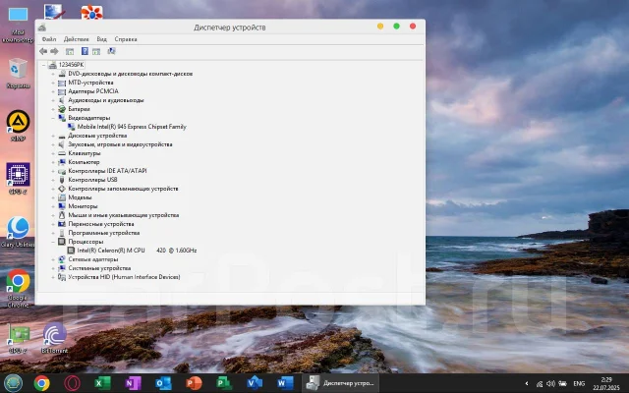Click the forward arrow in Device Manager toolbar
The height and width of the screenshot is (393, 629).
click(54, 51)
